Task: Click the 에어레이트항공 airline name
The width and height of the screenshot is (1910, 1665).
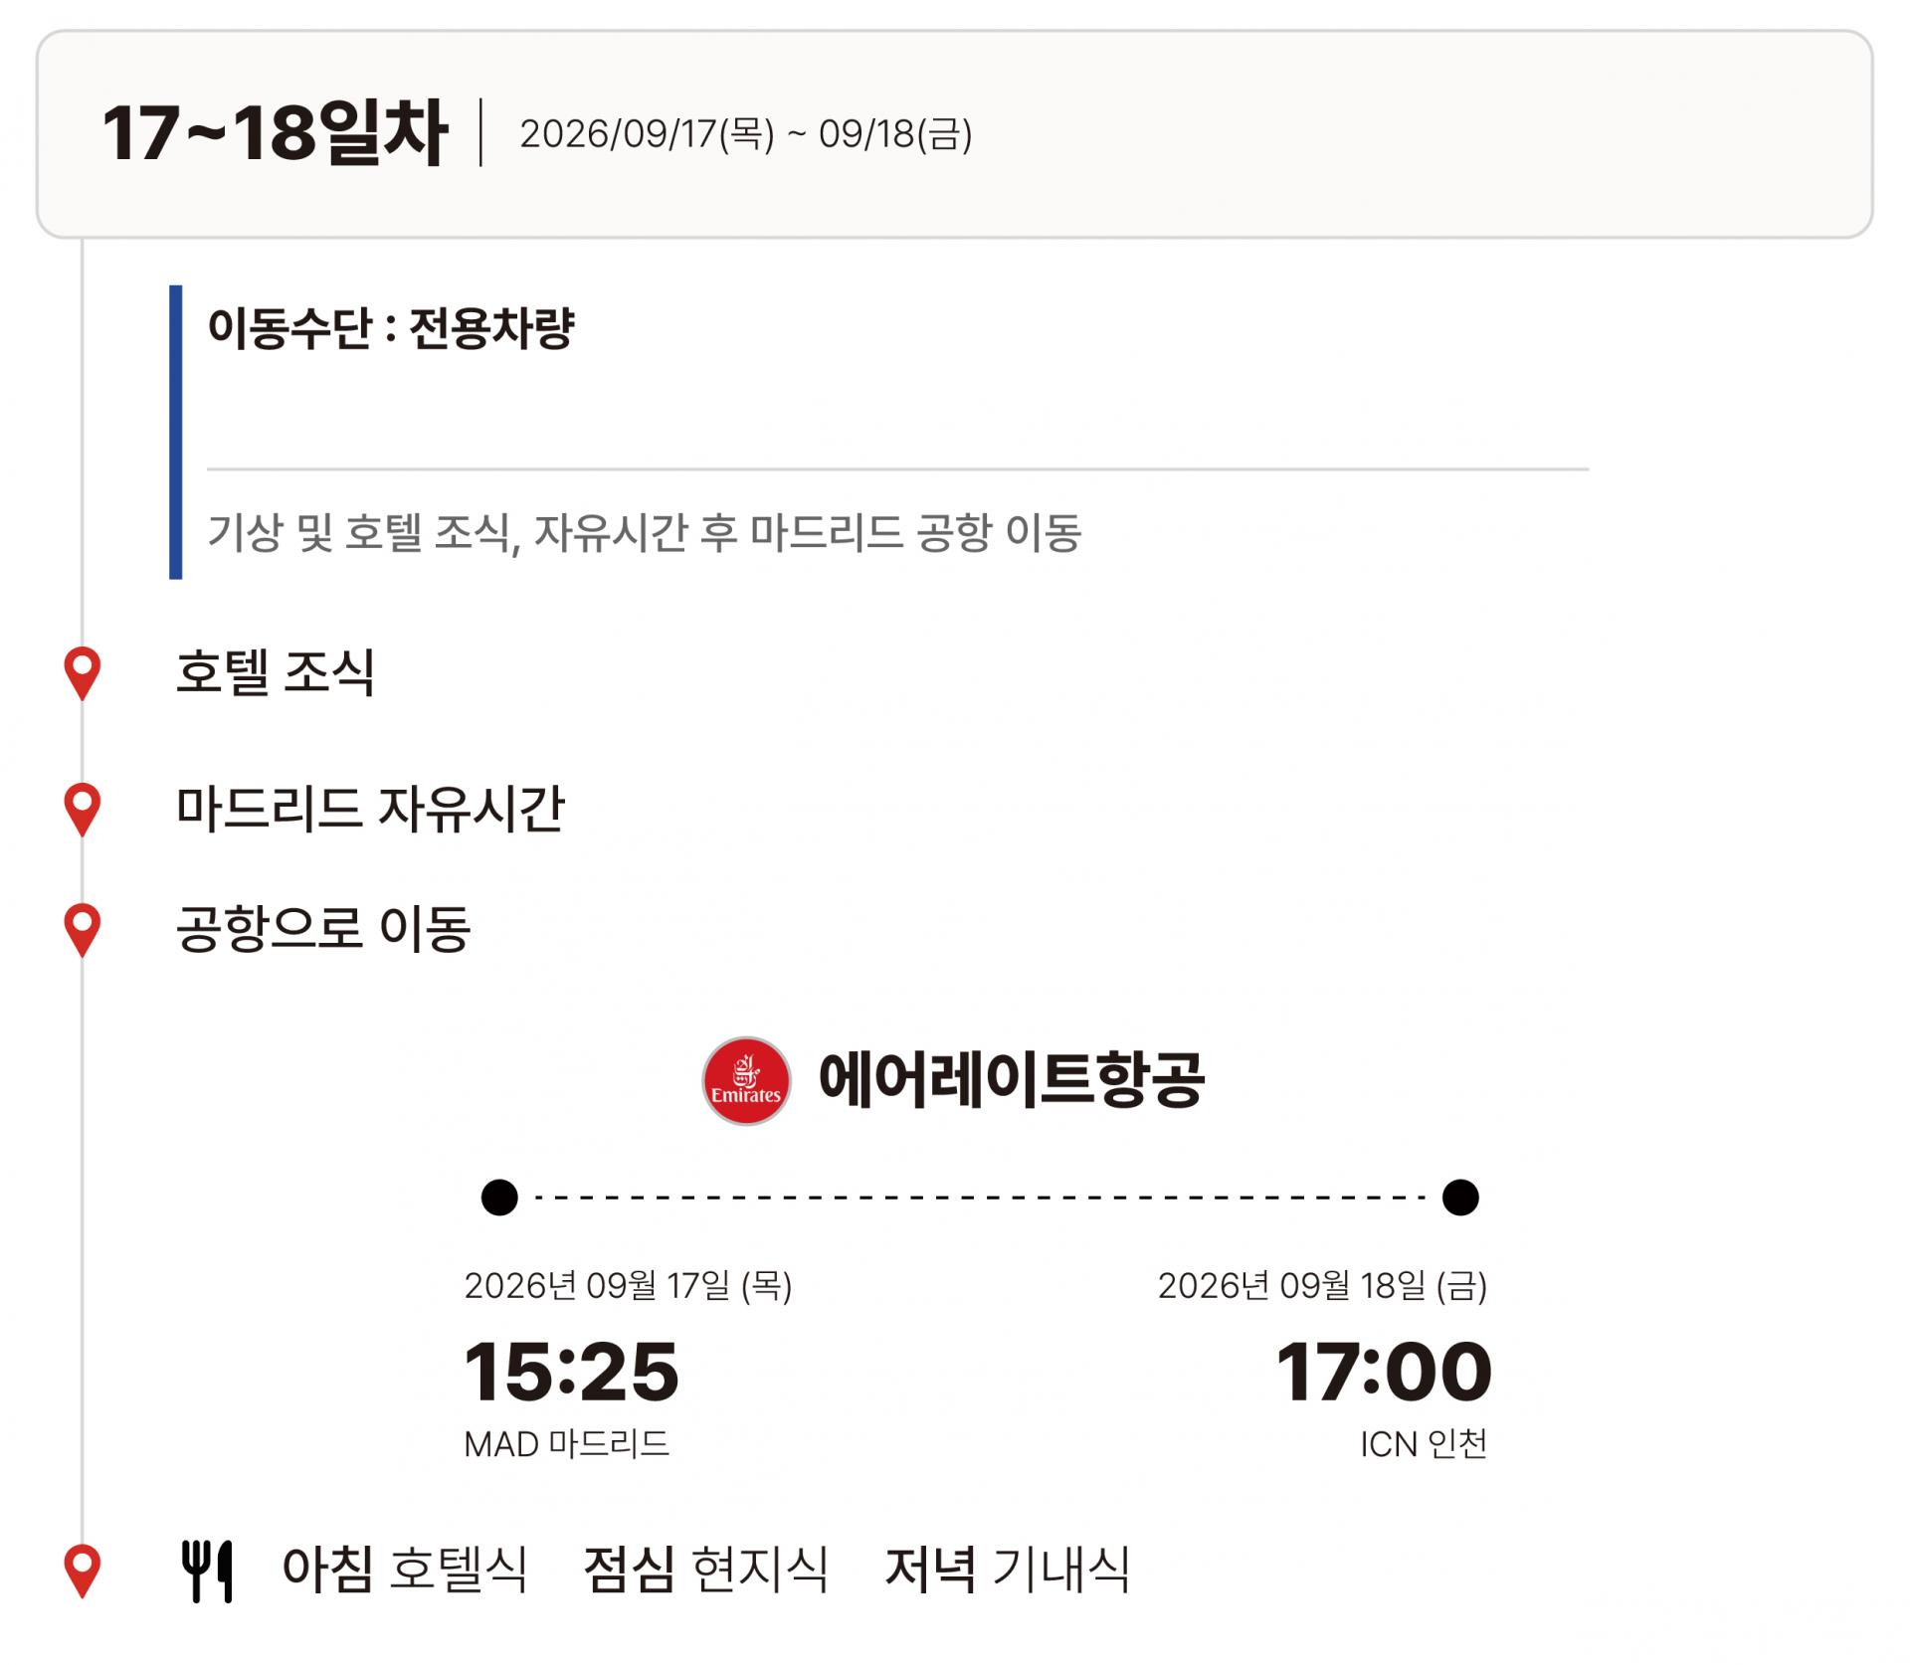Action: [x=1011, y=1080]
